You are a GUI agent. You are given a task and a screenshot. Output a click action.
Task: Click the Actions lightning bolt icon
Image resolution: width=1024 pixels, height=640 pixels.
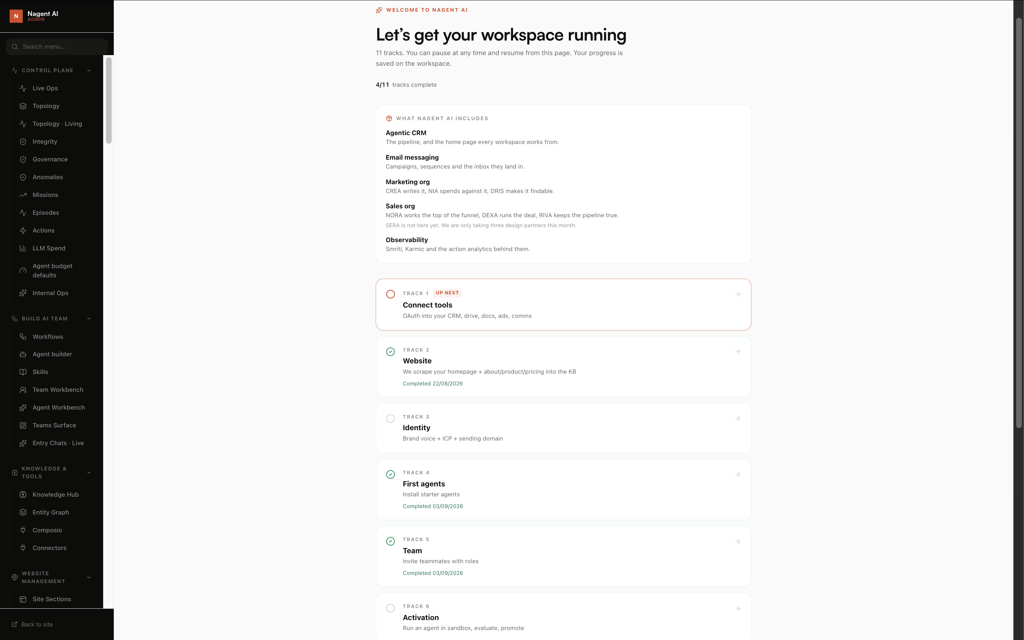coord(23,230)
